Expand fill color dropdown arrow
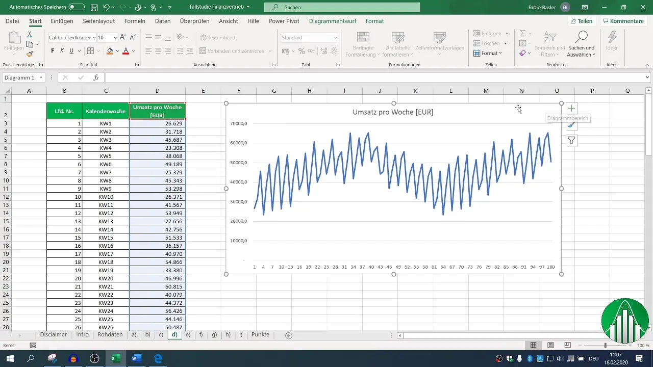 117,51
